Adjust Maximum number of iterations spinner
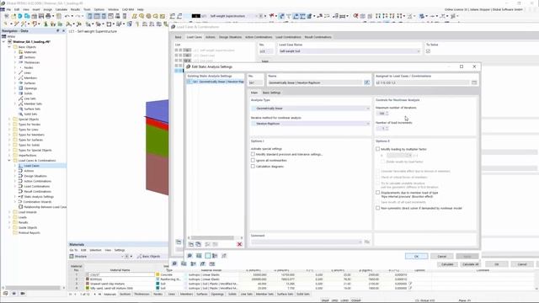 click(387, 113)
